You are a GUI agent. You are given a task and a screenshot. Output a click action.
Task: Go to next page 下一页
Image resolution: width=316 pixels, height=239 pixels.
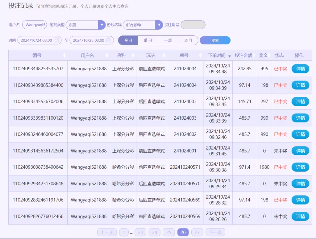pos(215,232)
